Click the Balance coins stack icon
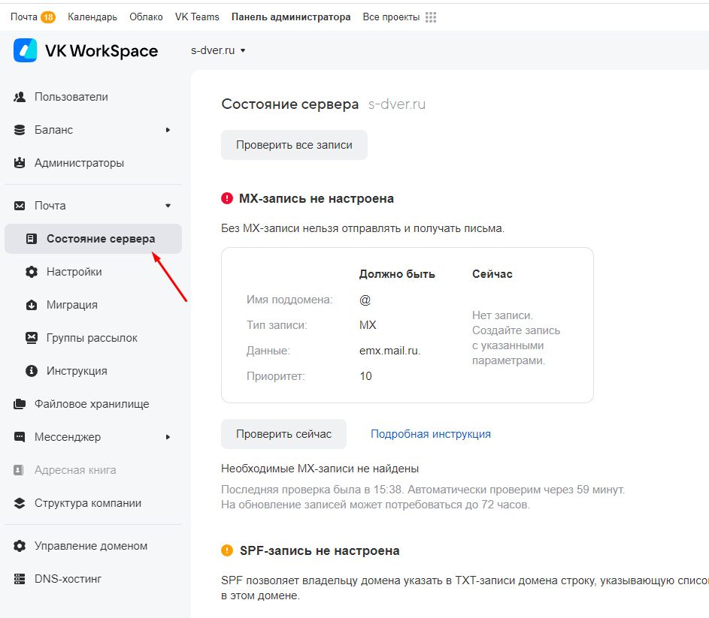 click(20, 130)
